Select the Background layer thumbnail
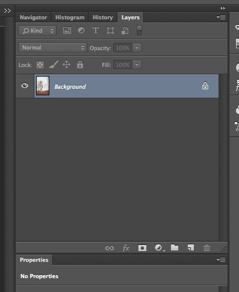239x292 pixels. coord(43,86)
